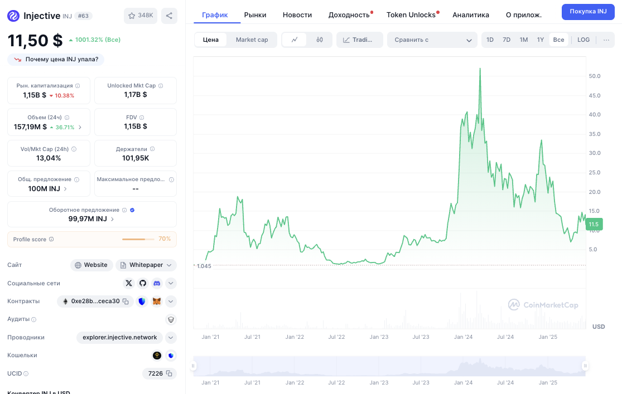Click info icon next to Аудиты
This screenshot has width=622, height=394.
[x=33, y=319]
